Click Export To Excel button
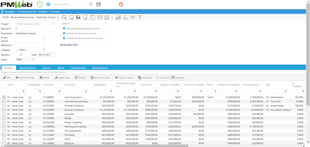310x147 pixels. point(124,78)
